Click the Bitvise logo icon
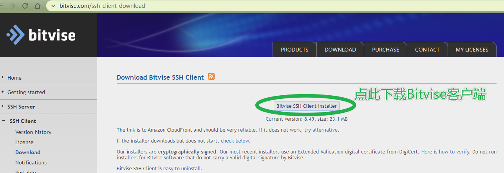Viewport: 504px width, 173px height. pyautogui.click(x=15, y=35)
